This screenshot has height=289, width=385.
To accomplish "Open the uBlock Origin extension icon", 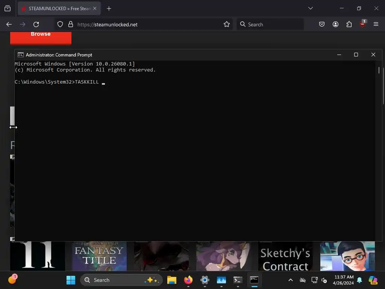I will pyautogui.click(x=363, y=24).
